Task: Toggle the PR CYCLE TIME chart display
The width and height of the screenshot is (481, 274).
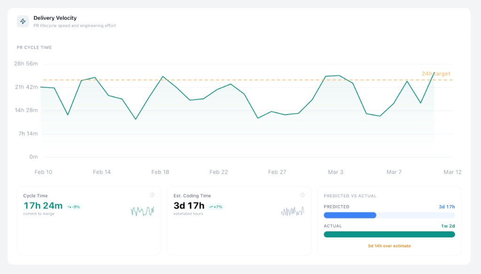Action: coord(34,47)
